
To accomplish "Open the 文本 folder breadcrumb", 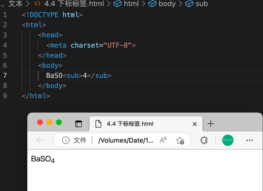I will (15, 4).
